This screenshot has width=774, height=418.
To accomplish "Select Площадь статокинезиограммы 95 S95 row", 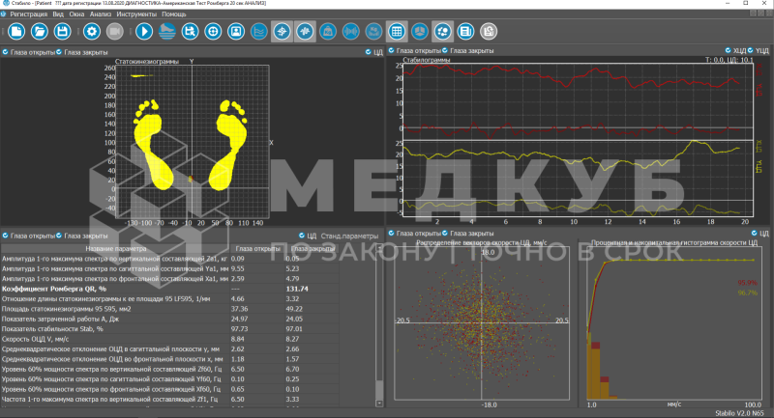I will point(170,309).
